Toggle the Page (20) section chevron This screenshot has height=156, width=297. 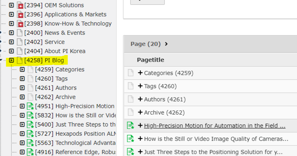coord(166,44)
